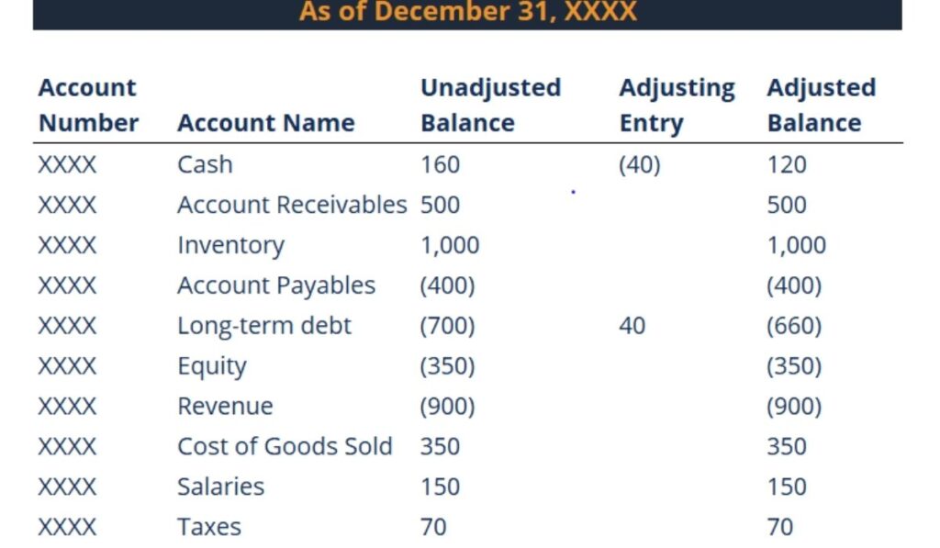Select the Taxes account name cell
Image resolution: width=940 pixels, height=548 pixels.
click(209, 528)
